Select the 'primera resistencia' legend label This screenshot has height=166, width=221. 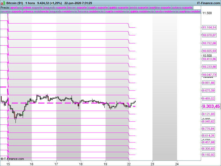click(x=36, y=12)
